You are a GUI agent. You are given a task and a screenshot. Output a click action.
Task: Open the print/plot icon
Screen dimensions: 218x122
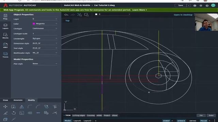click(x=195, y=5)
